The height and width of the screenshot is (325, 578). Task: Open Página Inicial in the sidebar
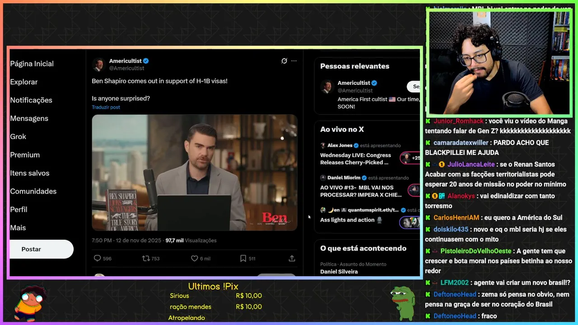coord(32,64)
